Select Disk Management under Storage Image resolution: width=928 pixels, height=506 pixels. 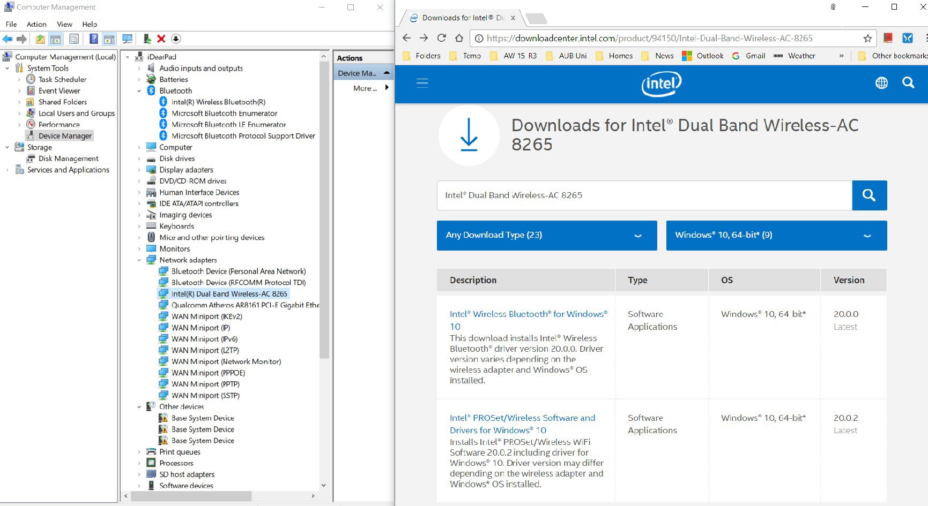(x=68, y=158)
